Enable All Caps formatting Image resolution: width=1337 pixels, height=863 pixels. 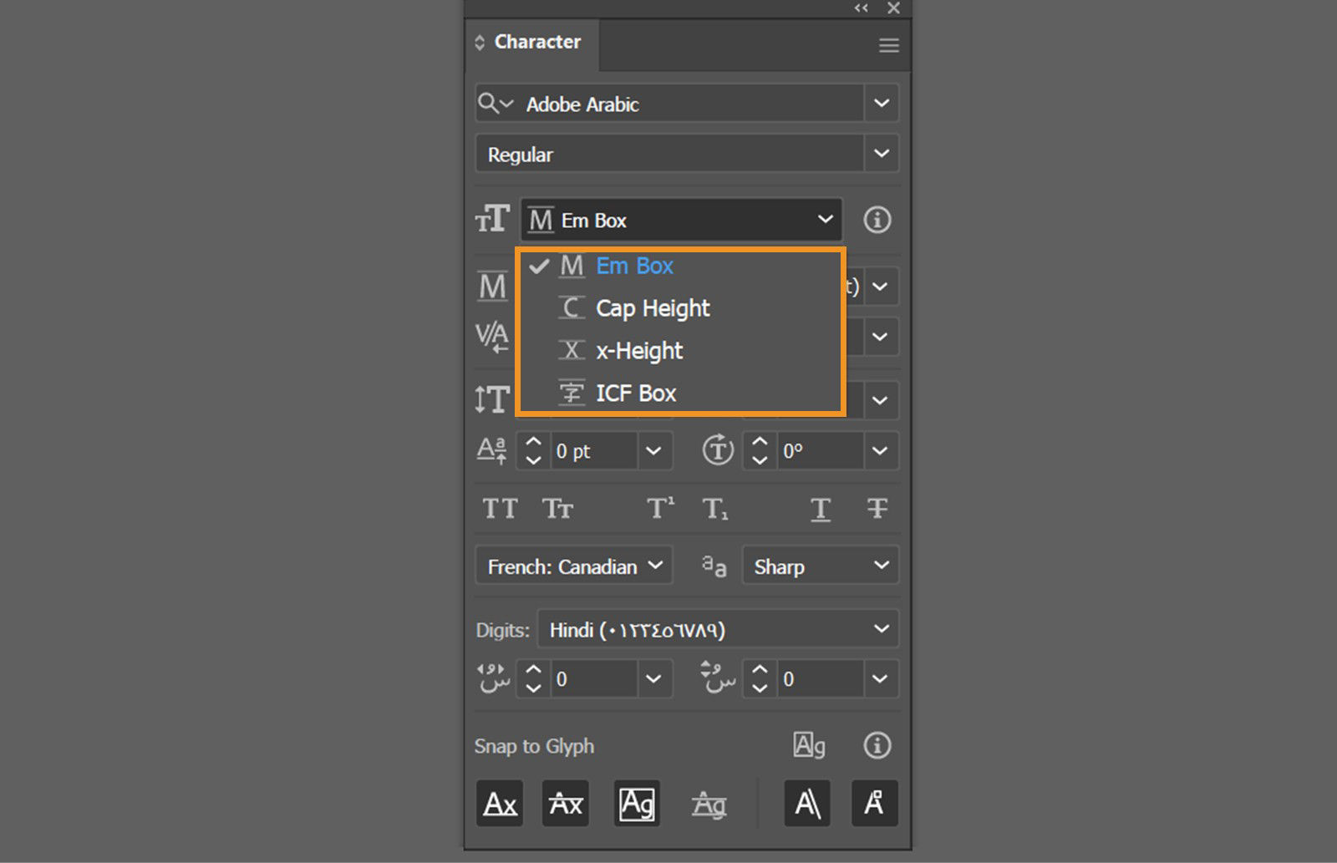(500, 508)
